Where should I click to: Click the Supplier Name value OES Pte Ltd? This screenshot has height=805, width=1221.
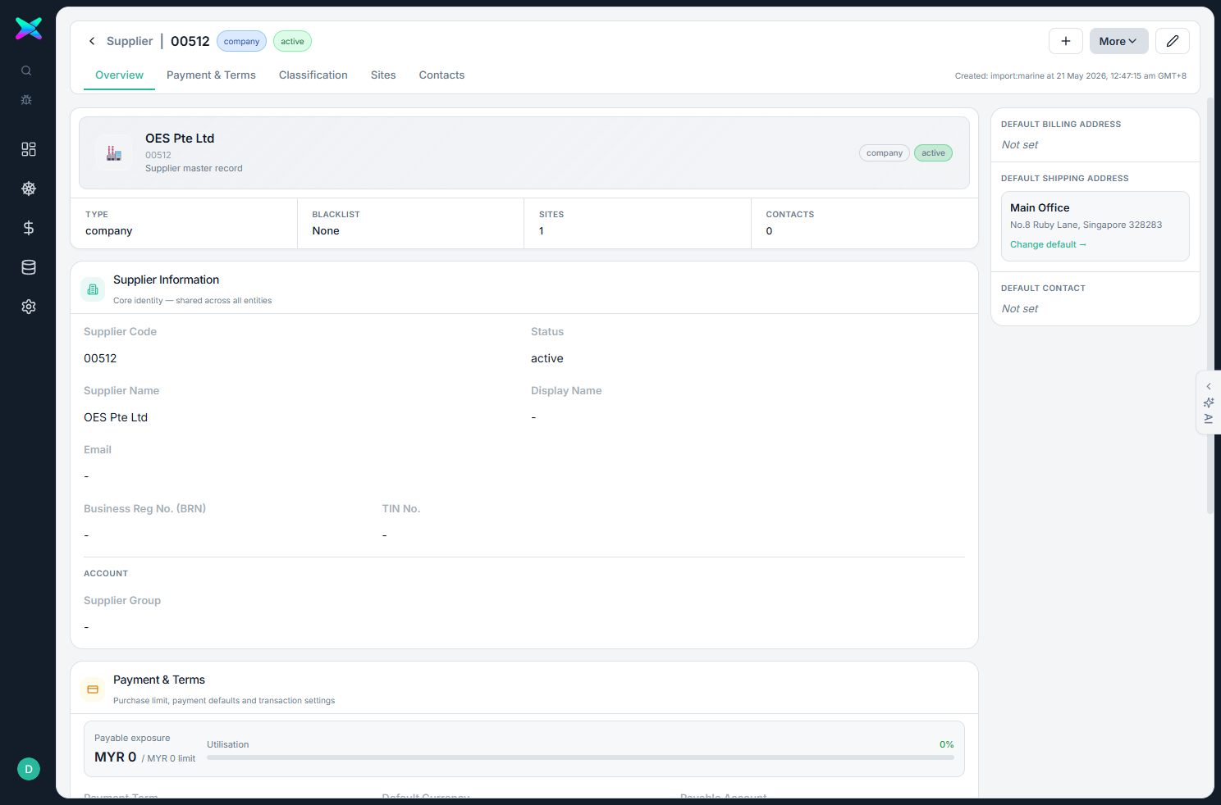coord(116,417)
